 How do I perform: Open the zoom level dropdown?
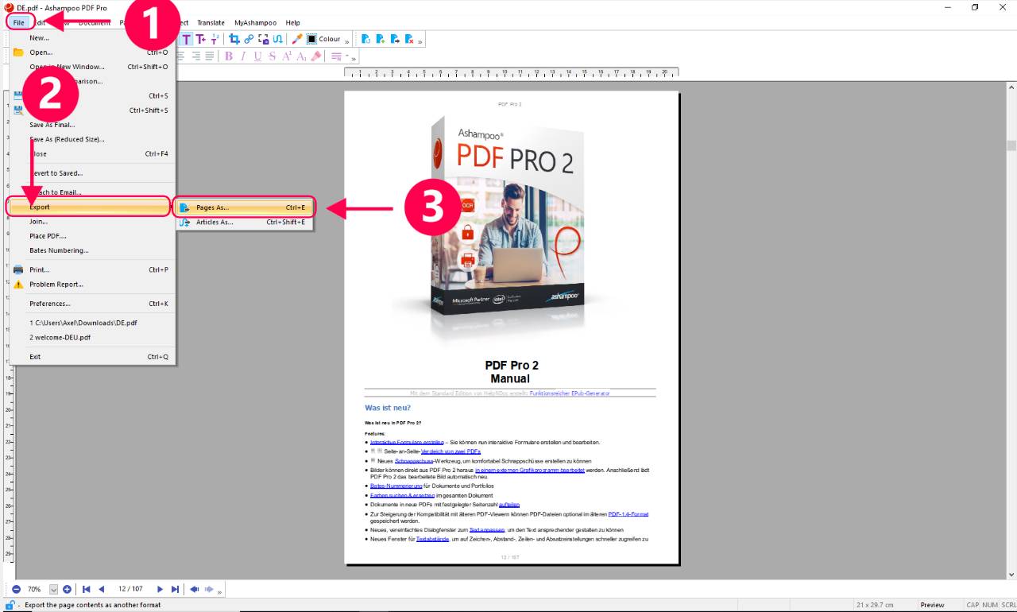tap(54, 588)
